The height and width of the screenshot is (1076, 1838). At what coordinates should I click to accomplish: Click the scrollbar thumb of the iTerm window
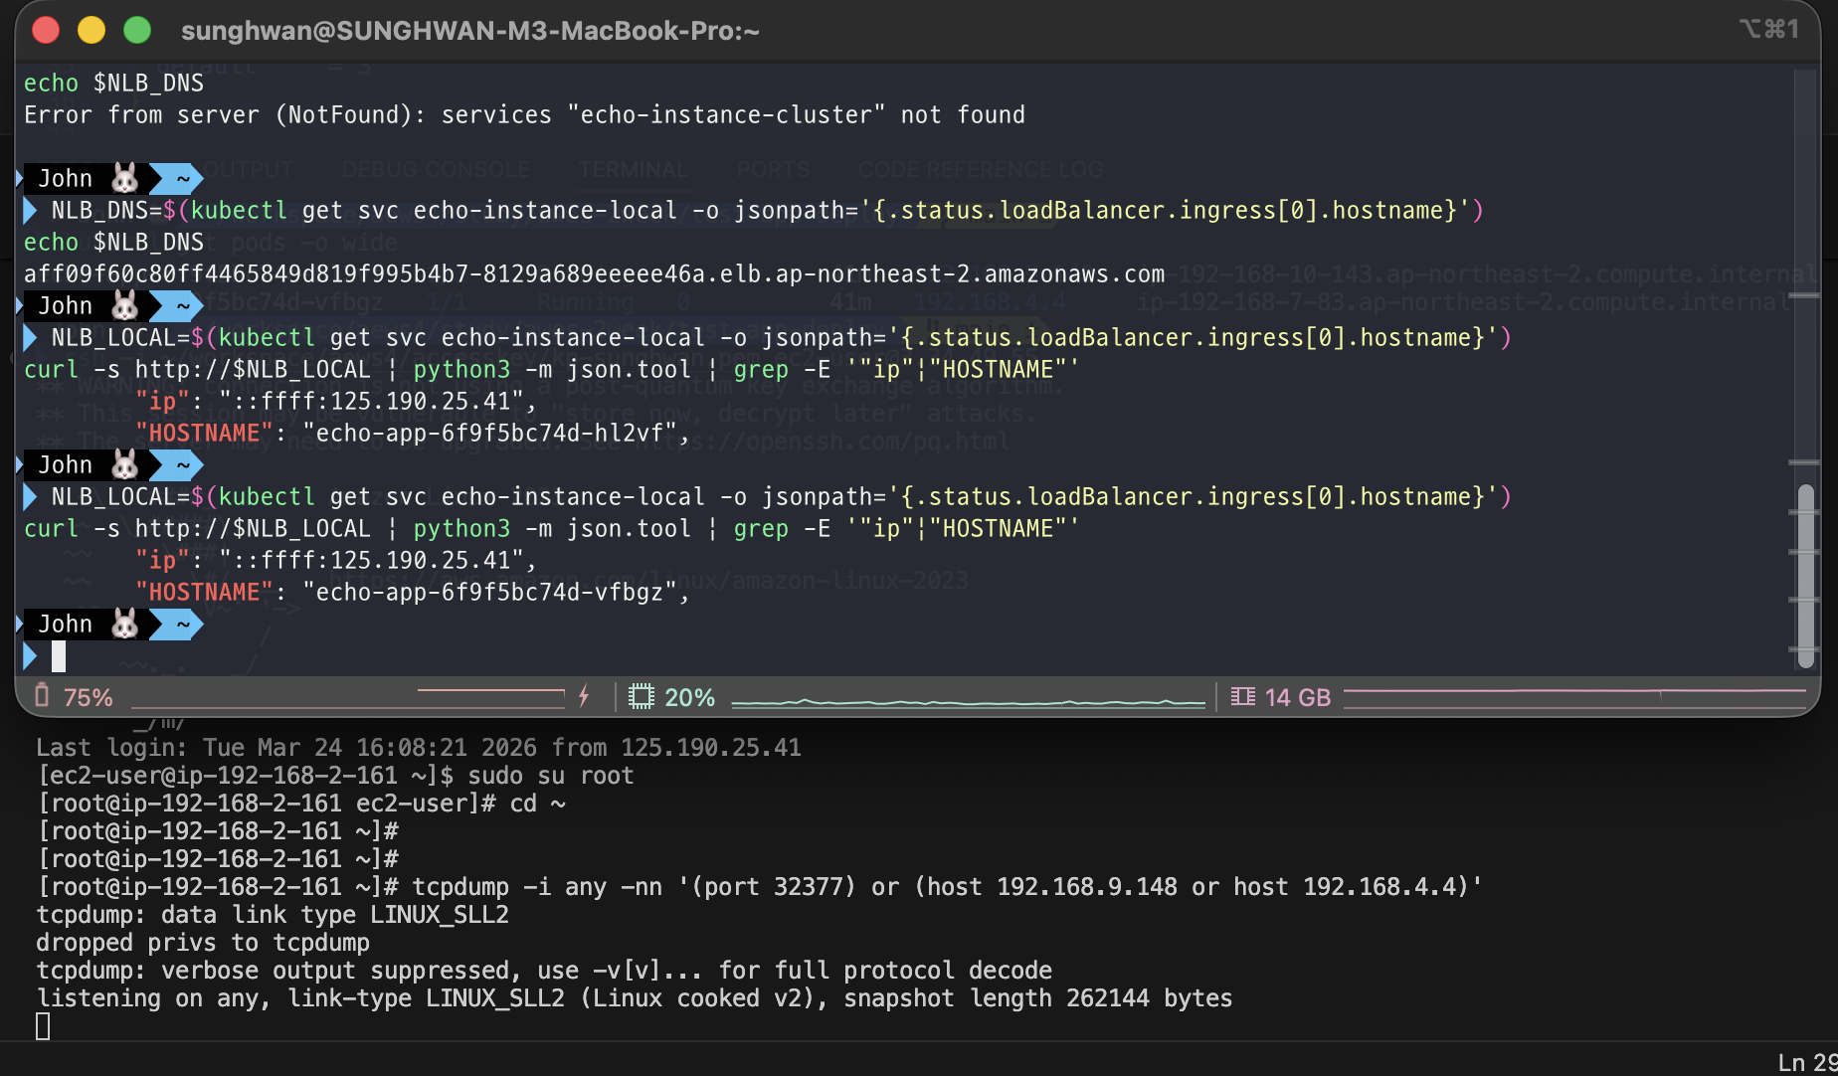point(1806,576)
